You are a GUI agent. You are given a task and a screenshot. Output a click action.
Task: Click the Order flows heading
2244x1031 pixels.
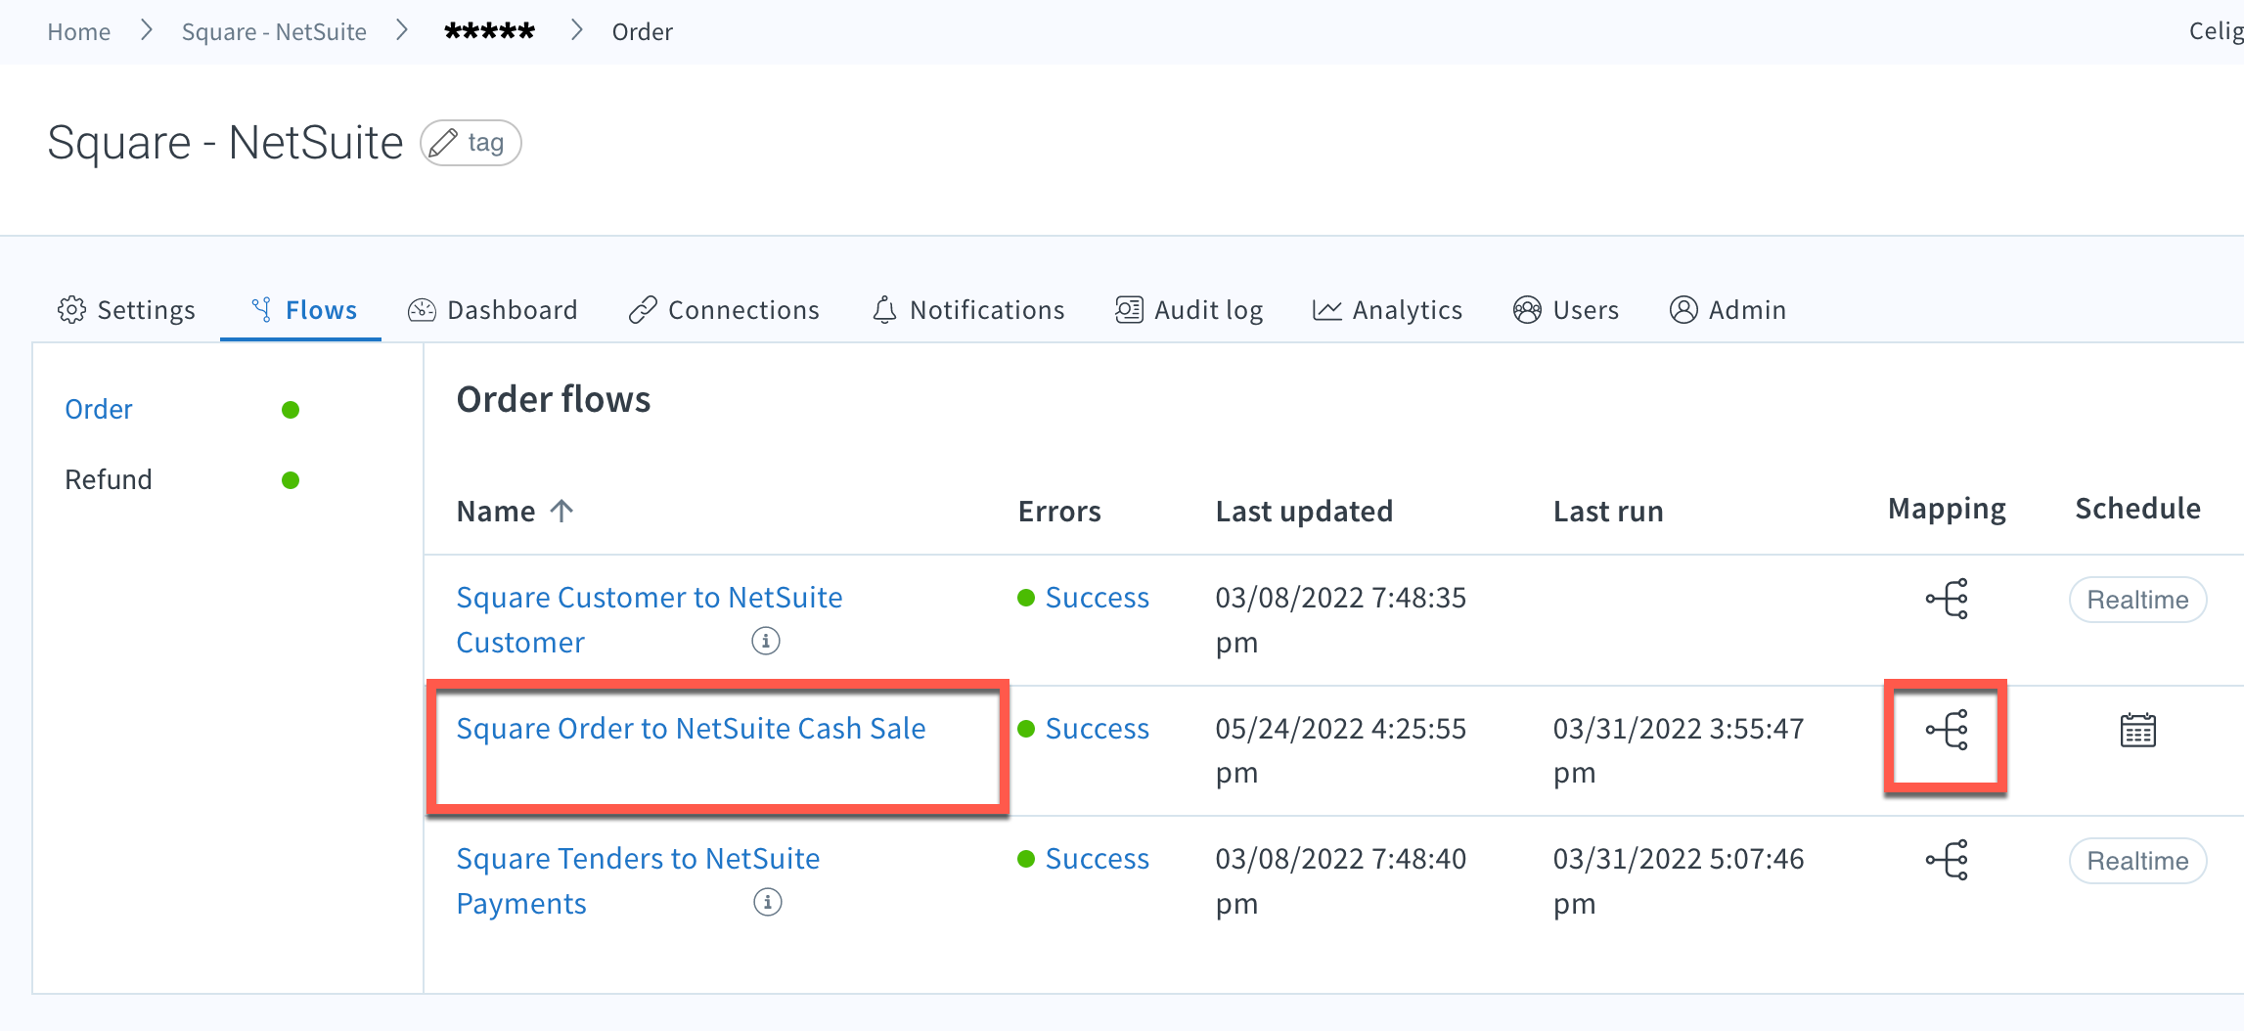554,399
